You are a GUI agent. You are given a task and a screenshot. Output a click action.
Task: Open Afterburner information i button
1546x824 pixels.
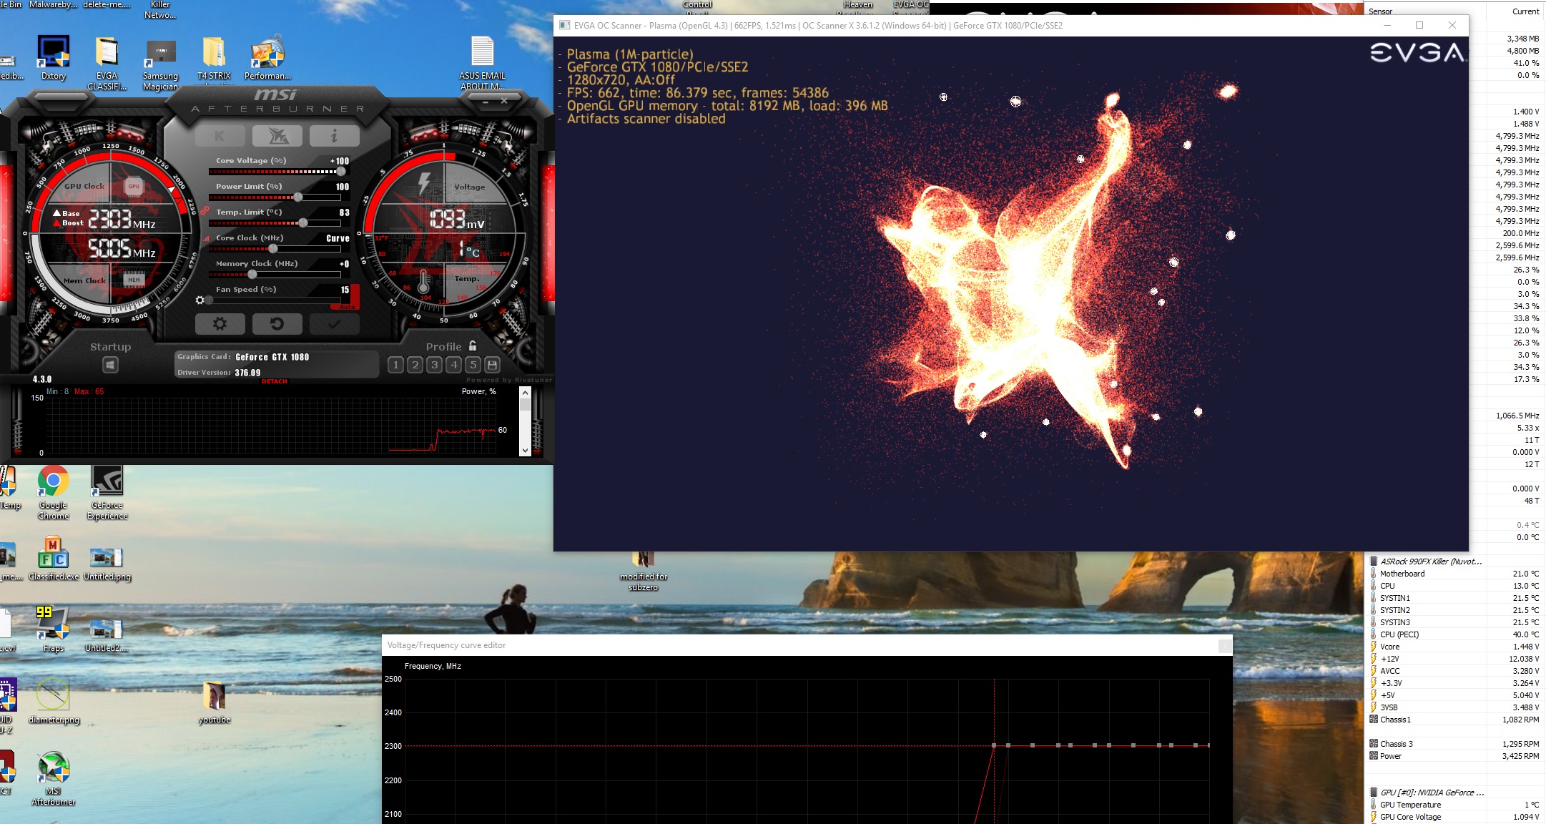334,136
